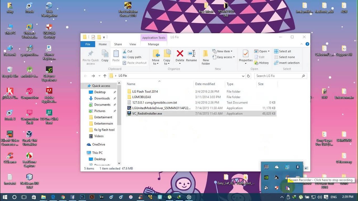The width and height of the screenshot is (358, 201).
Task: Click the NVIDIA tray icon
Action: pos(266,177)
